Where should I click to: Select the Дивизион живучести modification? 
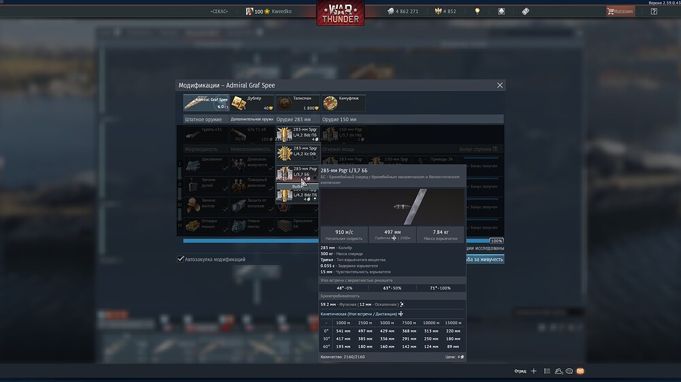[x=252, y=164]
